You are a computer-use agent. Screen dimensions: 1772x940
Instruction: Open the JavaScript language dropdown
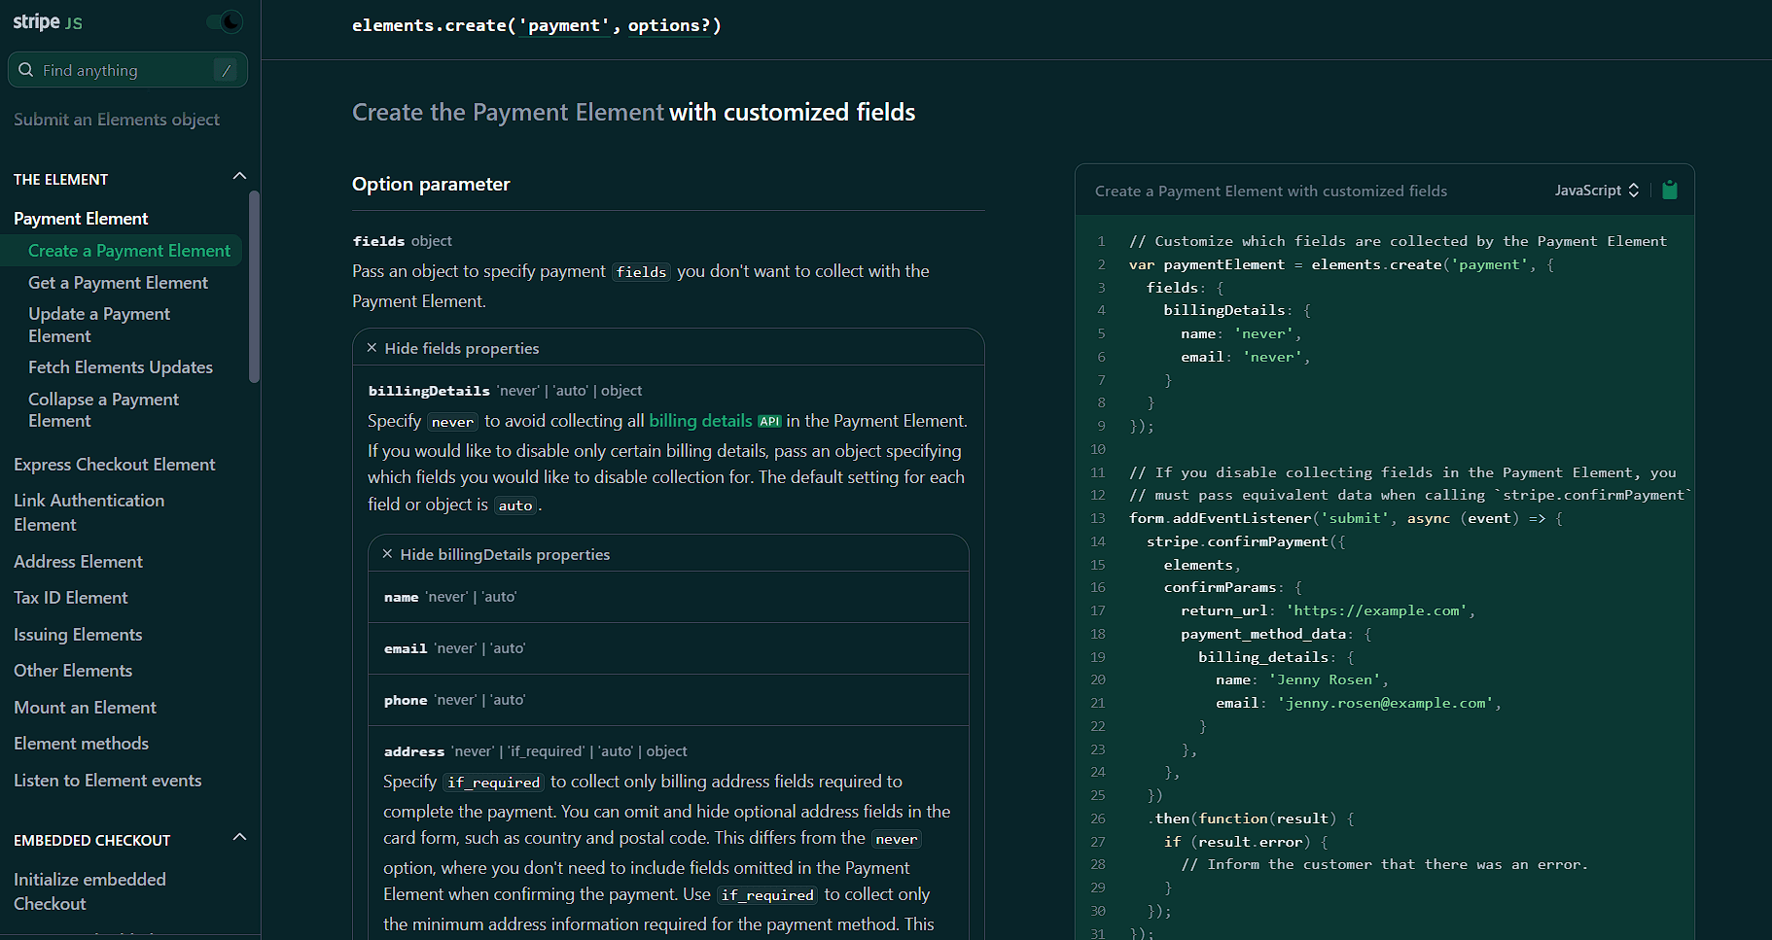click(1596, 191)
